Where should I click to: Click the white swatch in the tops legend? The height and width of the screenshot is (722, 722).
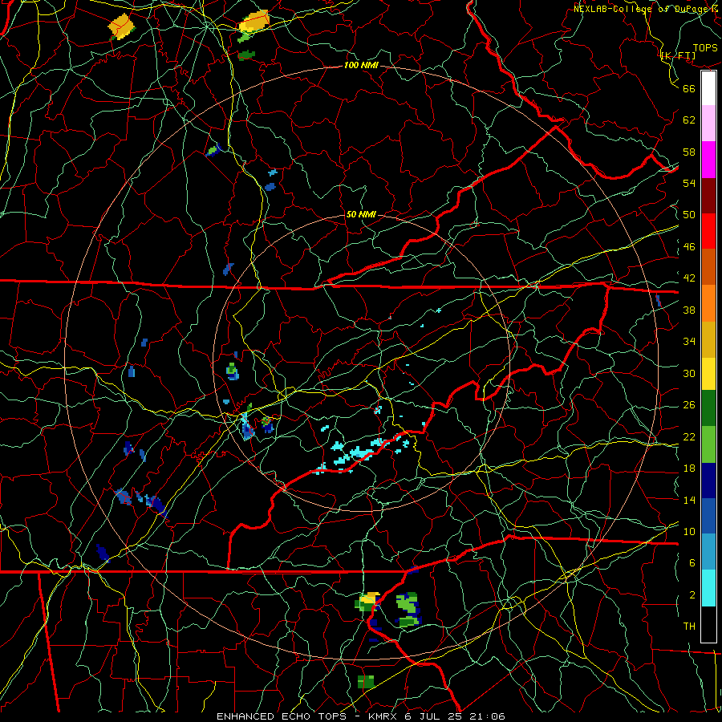tap(708, 88)
